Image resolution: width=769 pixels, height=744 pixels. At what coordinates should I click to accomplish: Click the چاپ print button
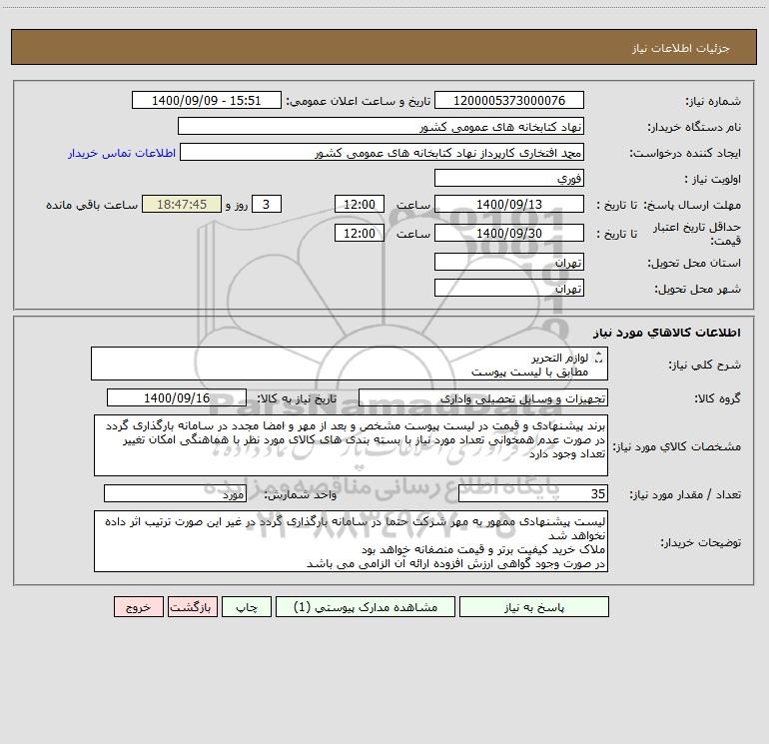click(247, 606)
